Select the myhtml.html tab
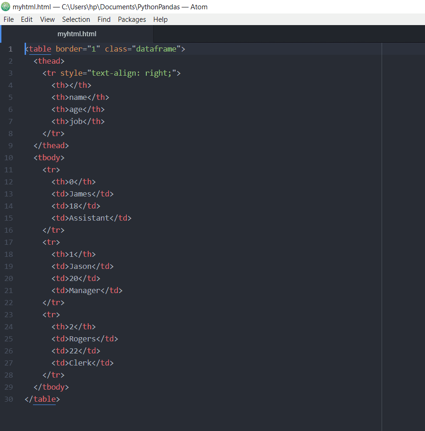 click(x=77, y=34)
